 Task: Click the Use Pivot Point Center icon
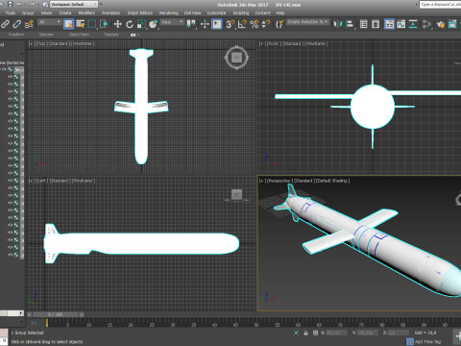[x=191, y=24]
